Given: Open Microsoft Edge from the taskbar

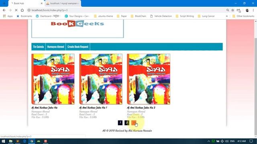Looking at the screenshot, I should (x=25, y=141).
